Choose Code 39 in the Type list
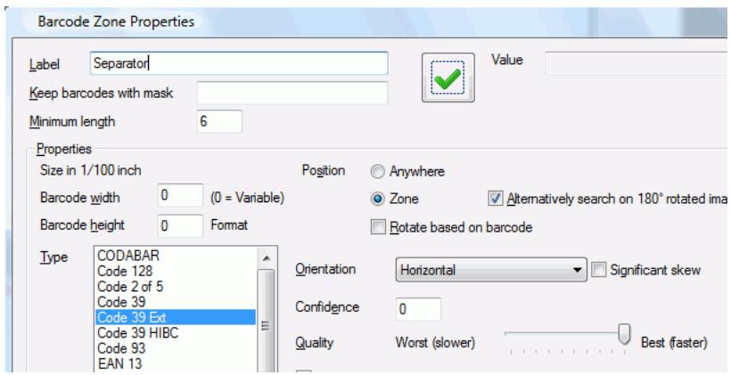 [x=176, y=301]
